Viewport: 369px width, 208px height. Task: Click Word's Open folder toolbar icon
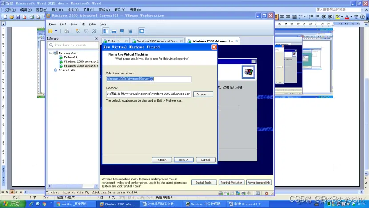(12, 17)
